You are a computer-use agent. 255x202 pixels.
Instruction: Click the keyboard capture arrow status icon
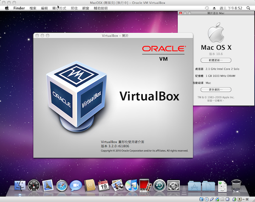click(240, 199)
